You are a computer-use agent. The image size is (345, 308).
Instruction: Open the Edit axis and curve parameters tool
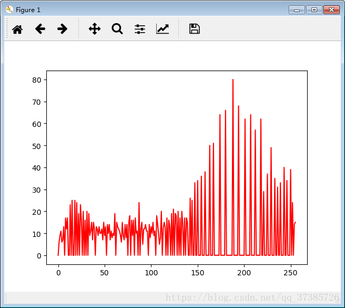pyautogui.click(x=163, y=29)
